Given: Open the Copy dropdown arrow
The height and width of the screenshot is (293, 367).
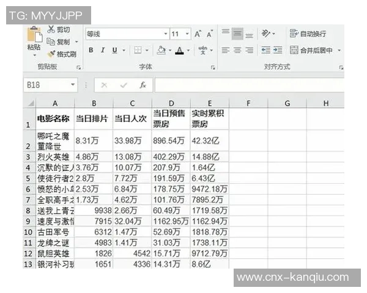Looking at the screenshot, I should tap(76, 42).
